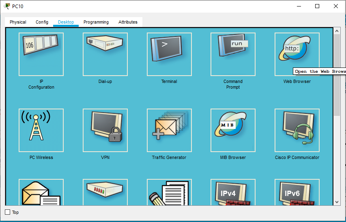Click the VPN label text

coord(105,157)
